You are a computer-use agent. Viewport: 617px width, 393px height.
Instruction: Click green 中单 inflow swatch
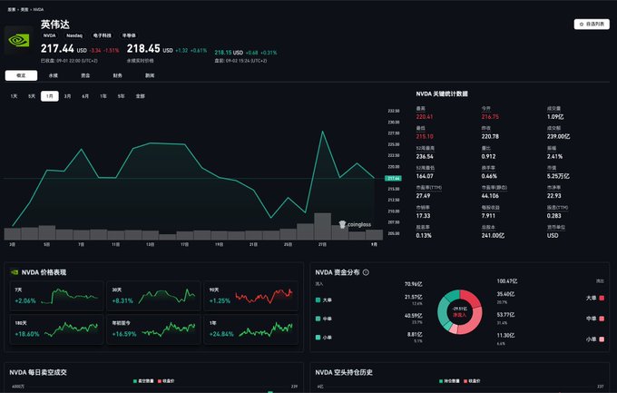(x=318, y=319)
